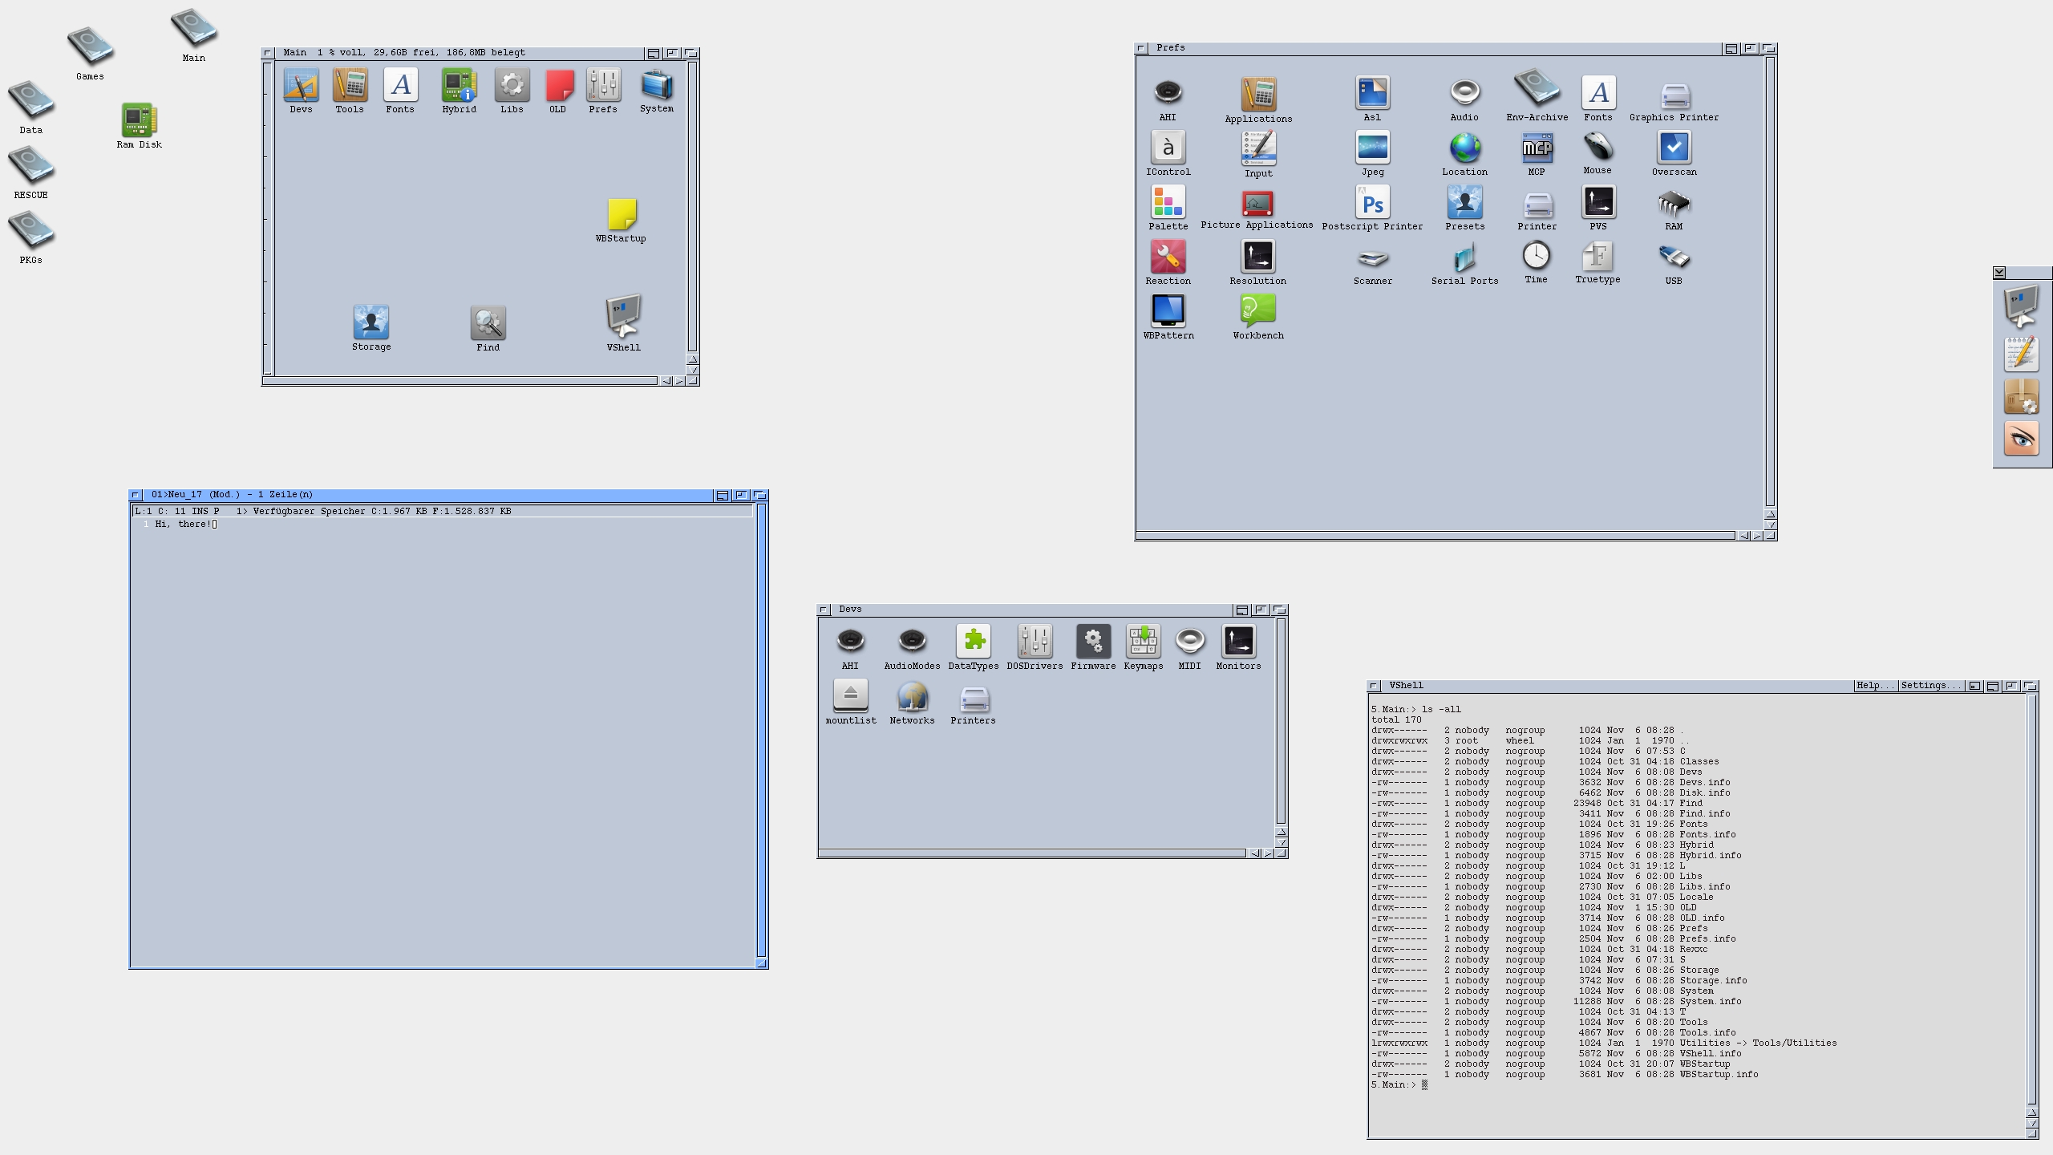The width and height of the screenshot is (2053, 1155).
Task: Click the eye icon in the dock
Action: pos(2021,439)
